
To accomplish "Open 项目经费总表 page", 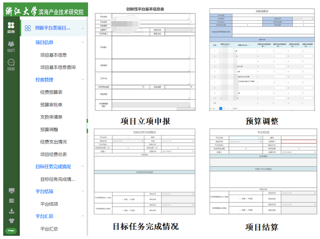I will (54, 154).
